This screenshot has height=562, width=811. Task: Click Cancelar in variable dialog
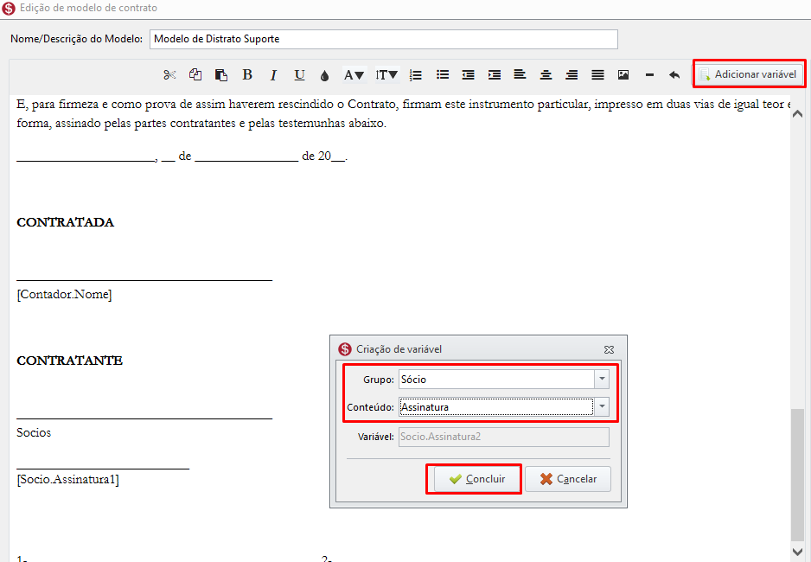(x=568, y=479)
